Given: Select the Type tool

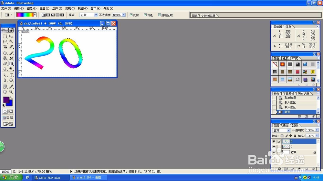Looking at the screenshot, I should pos(11,75).
